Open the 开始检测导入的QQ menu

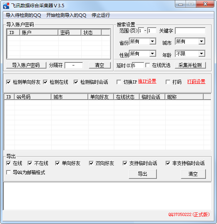coord(66,15)
